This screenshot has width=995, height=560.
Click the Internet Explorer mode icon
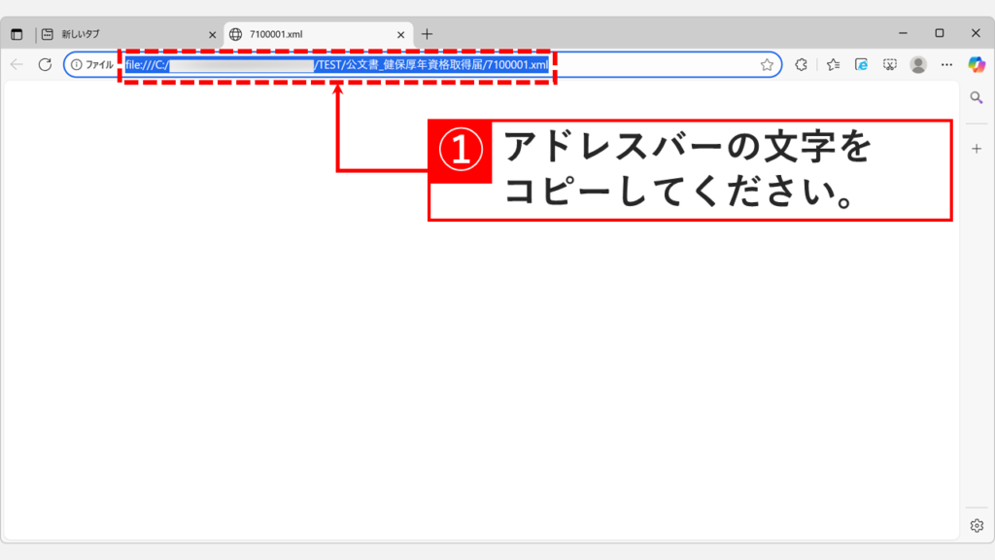(x=861, y=64)
